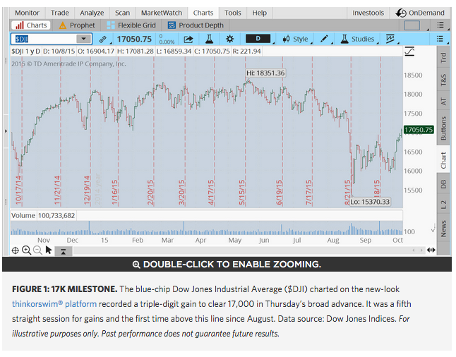
Task: Click the 17050.75 price axis marker
Action: [x=419, y=130]
